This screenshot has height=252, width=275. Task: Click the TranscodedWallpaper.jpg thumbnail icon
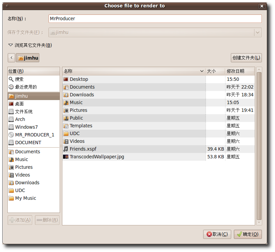66,157
